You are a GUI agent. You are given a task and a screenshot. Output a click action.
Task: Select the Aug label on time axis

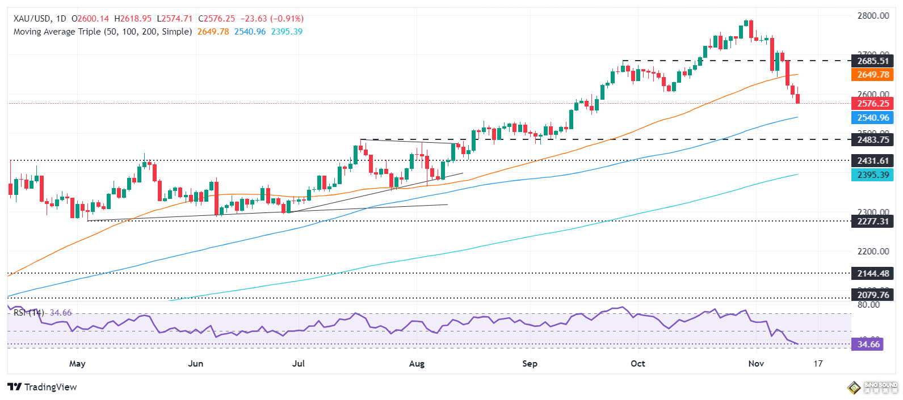pos(417,364)
